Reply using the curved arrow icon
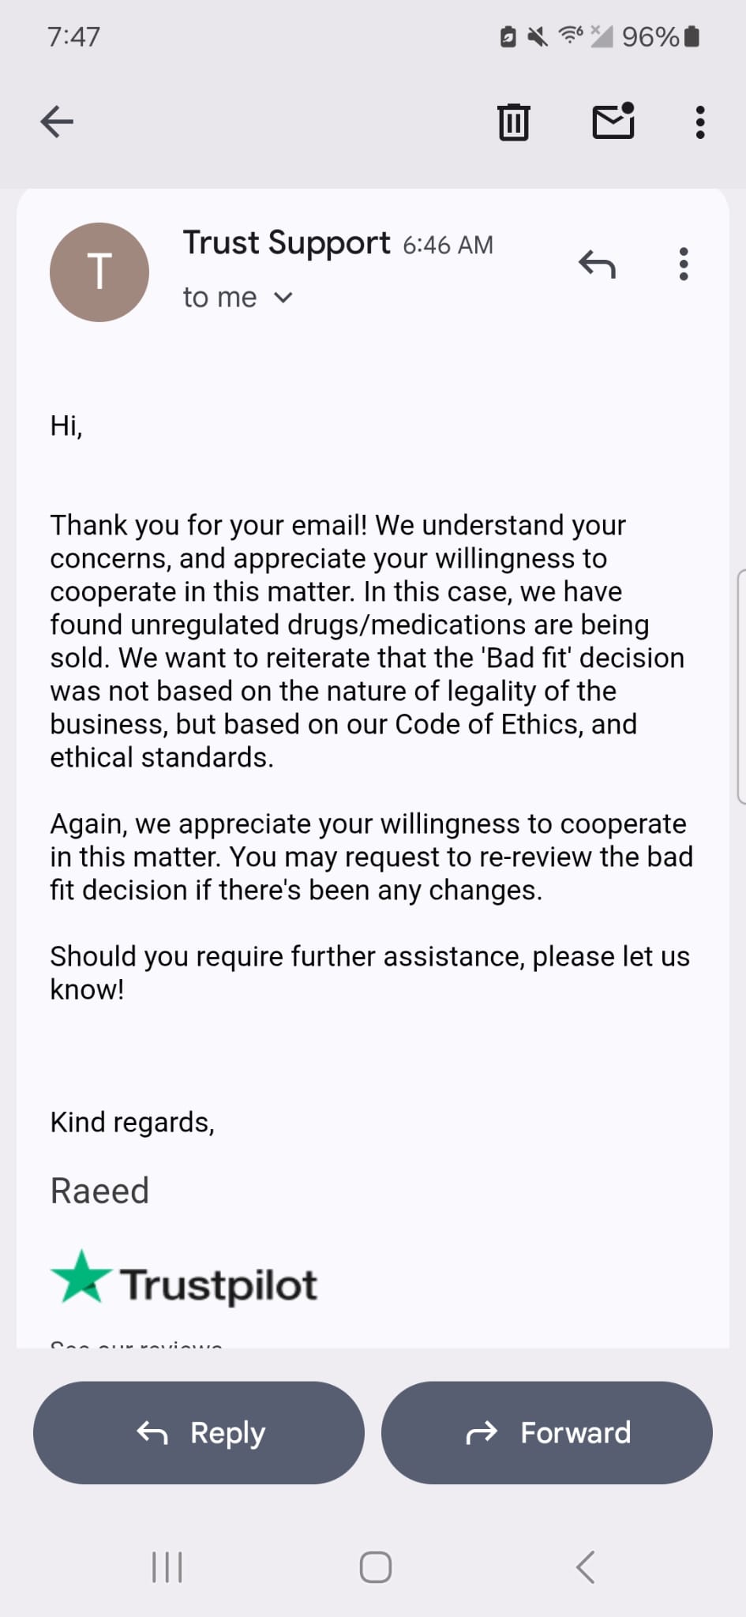746x1617 pixels. coord(598,264)
